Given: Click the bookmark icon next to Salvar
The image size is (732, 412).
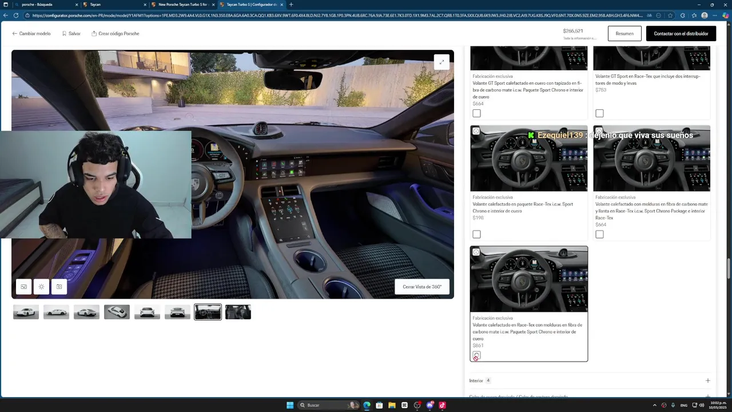Looking at the screenshot, I should pyautogui.click(x=65, y=34).
